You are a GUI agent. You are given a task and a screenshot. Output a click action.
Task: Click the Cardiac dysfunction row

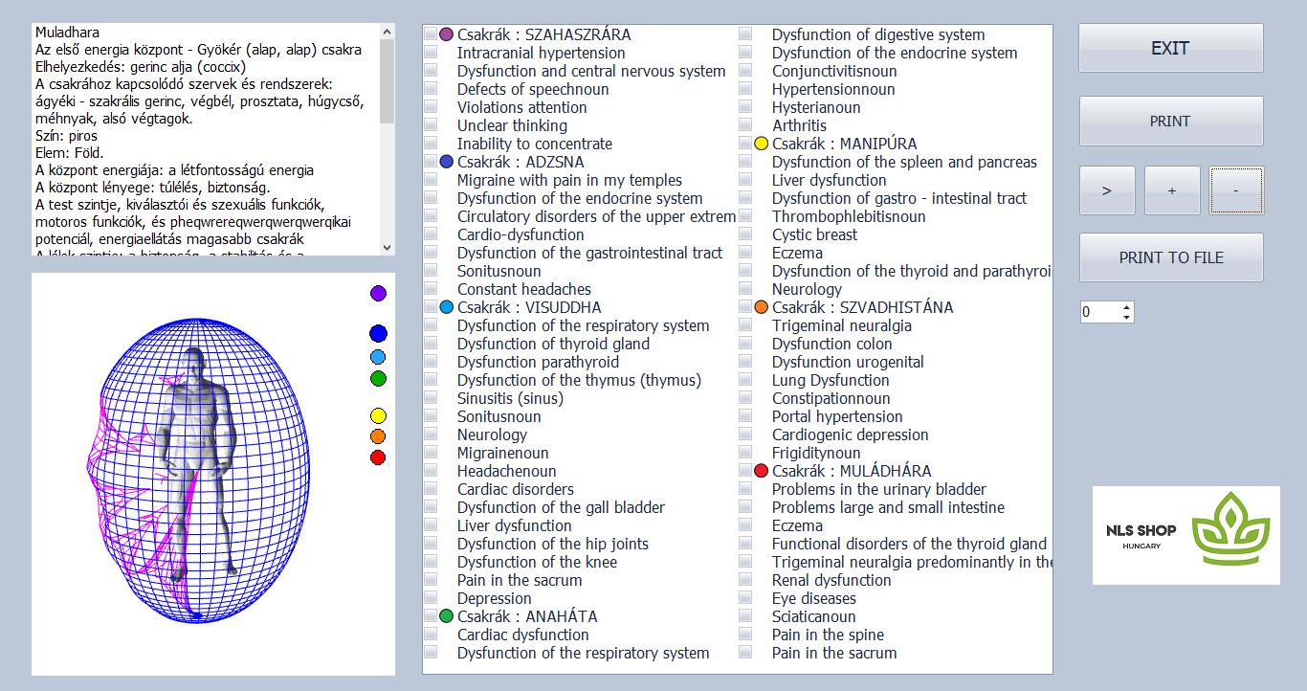[x=523, y=635]
